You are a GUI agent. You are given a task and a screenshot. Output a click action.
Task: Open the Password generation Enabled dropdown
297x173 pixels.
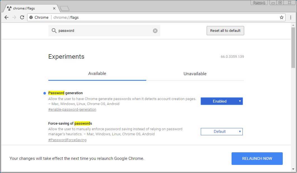click(221, 101)
